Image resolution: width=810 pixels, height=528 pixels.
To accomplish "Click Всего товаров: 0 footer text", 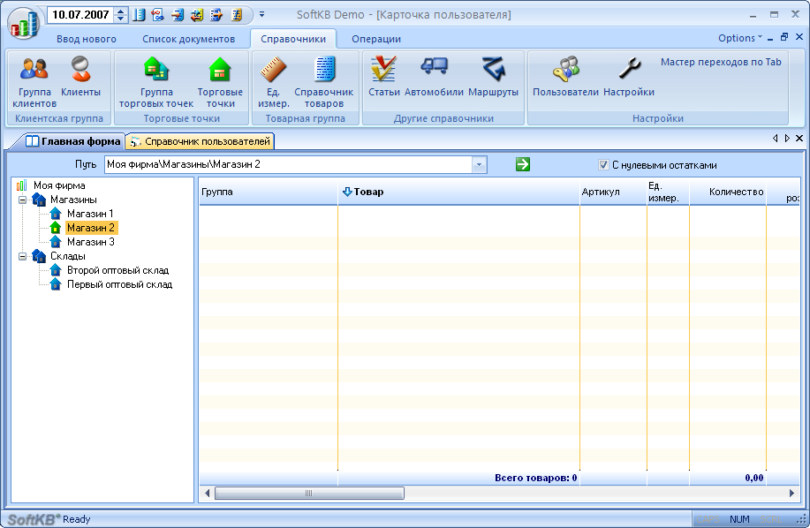I will click(x=535, y=478).
